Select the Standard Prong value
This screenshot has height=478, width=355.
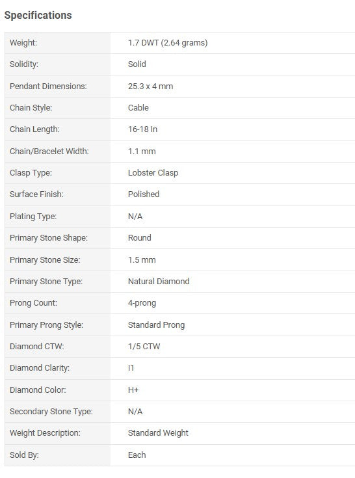[x=156, y=325]
